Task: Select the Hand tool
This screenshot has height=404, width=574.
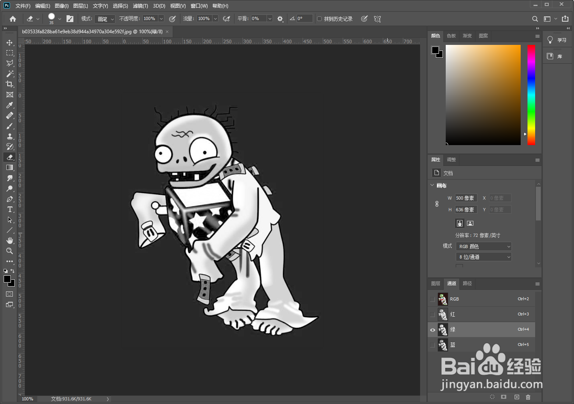Action: point(10,240)
